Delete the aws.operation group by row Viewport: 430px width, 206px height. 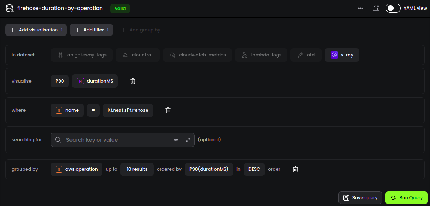295,169
